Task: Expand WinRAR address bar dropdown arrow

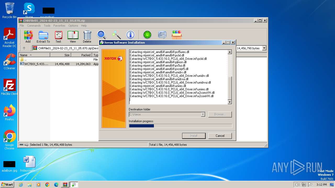Action: click(264, 48)
